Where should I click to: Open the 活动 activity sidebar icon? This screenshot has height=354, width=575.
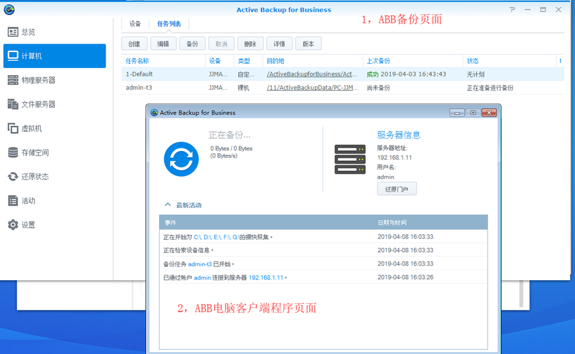[x=13, y=200]
